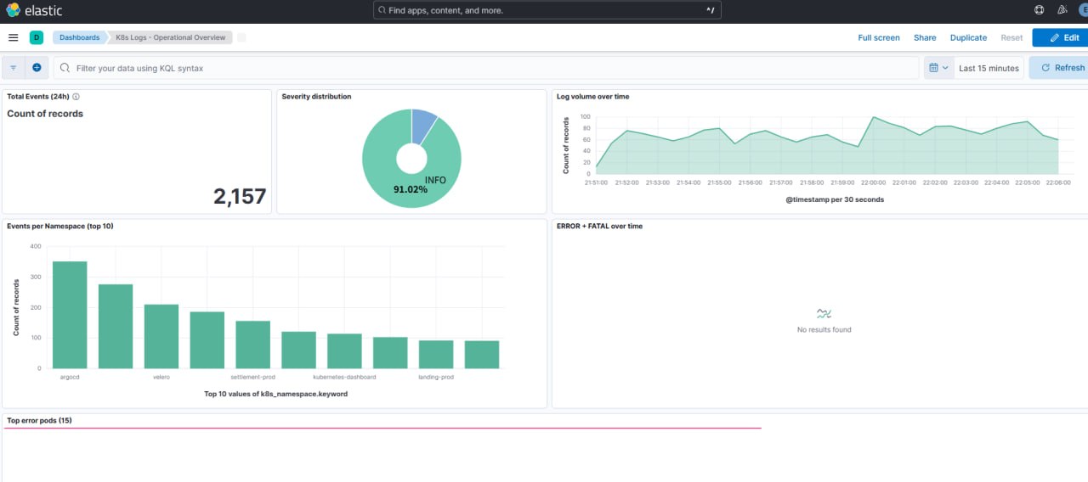
Task: Open the main navigation hamburger menu
Action: pos(13,37)
